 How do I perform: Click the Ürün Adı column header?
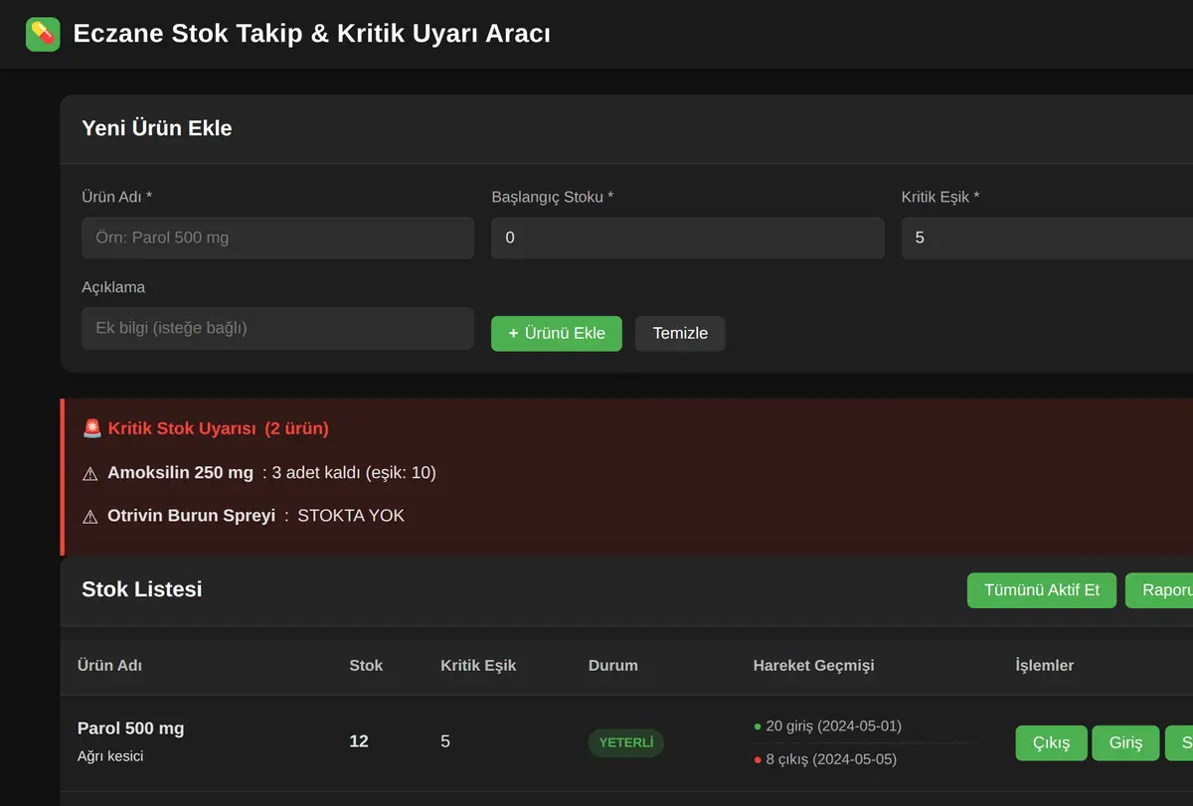pyautogui.click(x=109, y=665)
